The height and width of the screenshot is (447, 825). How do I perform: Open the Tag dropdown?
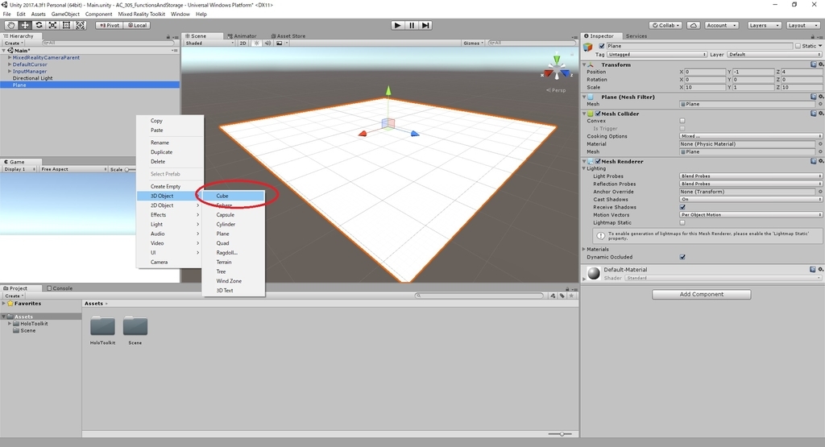click(657, 54)
